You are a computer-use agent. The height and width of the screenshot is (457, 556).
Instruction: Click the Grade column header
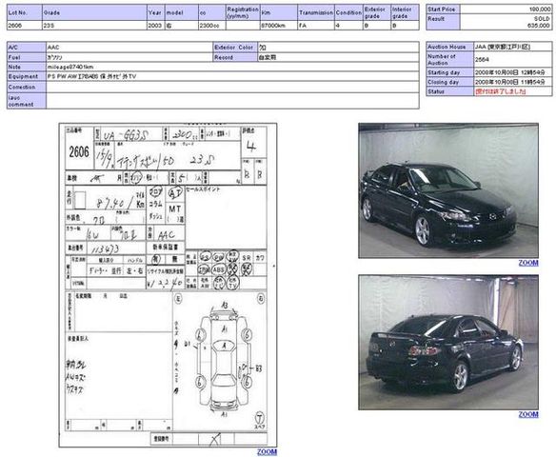pyautogui.click(x=94, y=12)
